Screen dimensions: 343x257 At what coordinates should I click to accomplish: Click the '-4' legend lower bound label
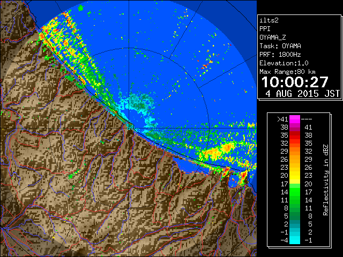click(x=285, y=240)
